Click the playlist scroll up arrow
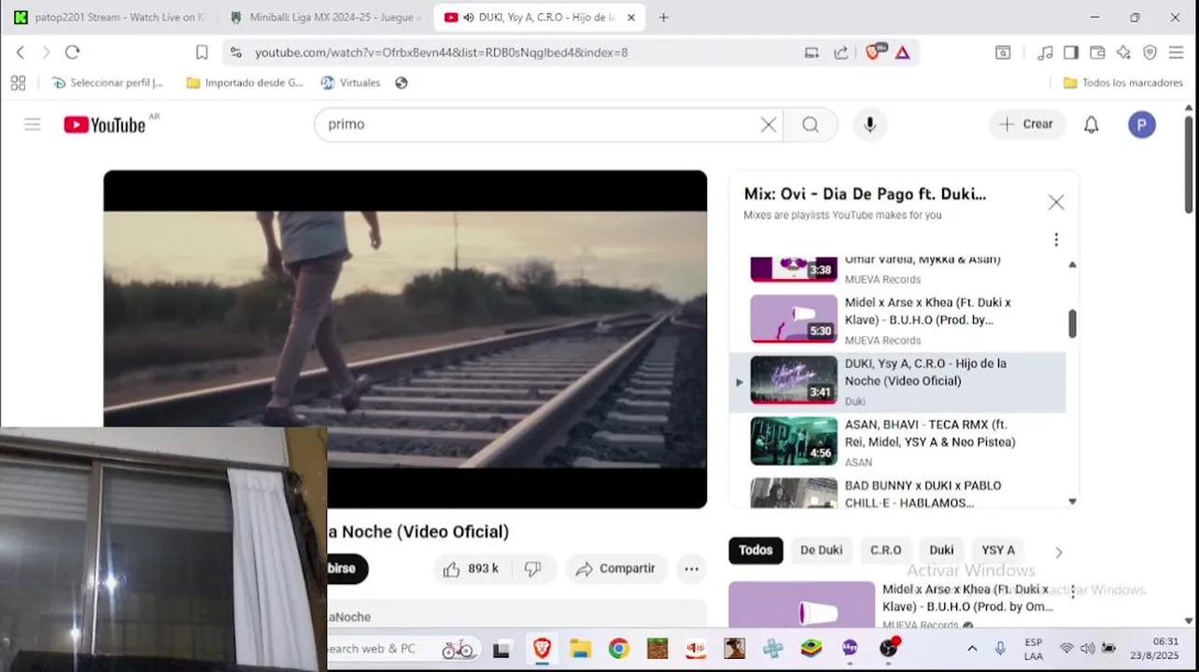The width and height of the screenshot is (1199, 672). tap(1072, 265)
